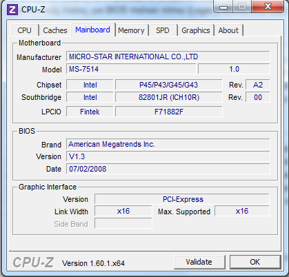Click the chipset revision A2

258,85
